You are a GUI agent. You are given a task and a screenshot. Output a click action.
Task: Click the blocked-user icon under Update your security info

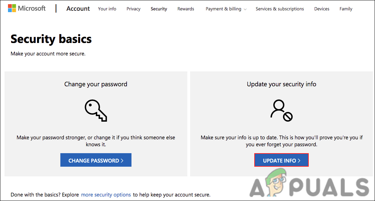coord(281,111)
